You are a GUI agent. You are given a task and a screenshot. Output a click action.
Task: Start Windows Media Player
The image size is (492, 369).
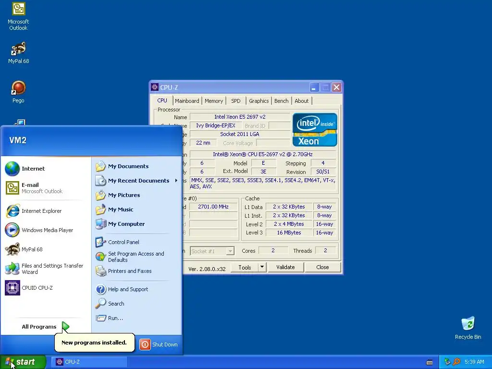coord(46,230)
